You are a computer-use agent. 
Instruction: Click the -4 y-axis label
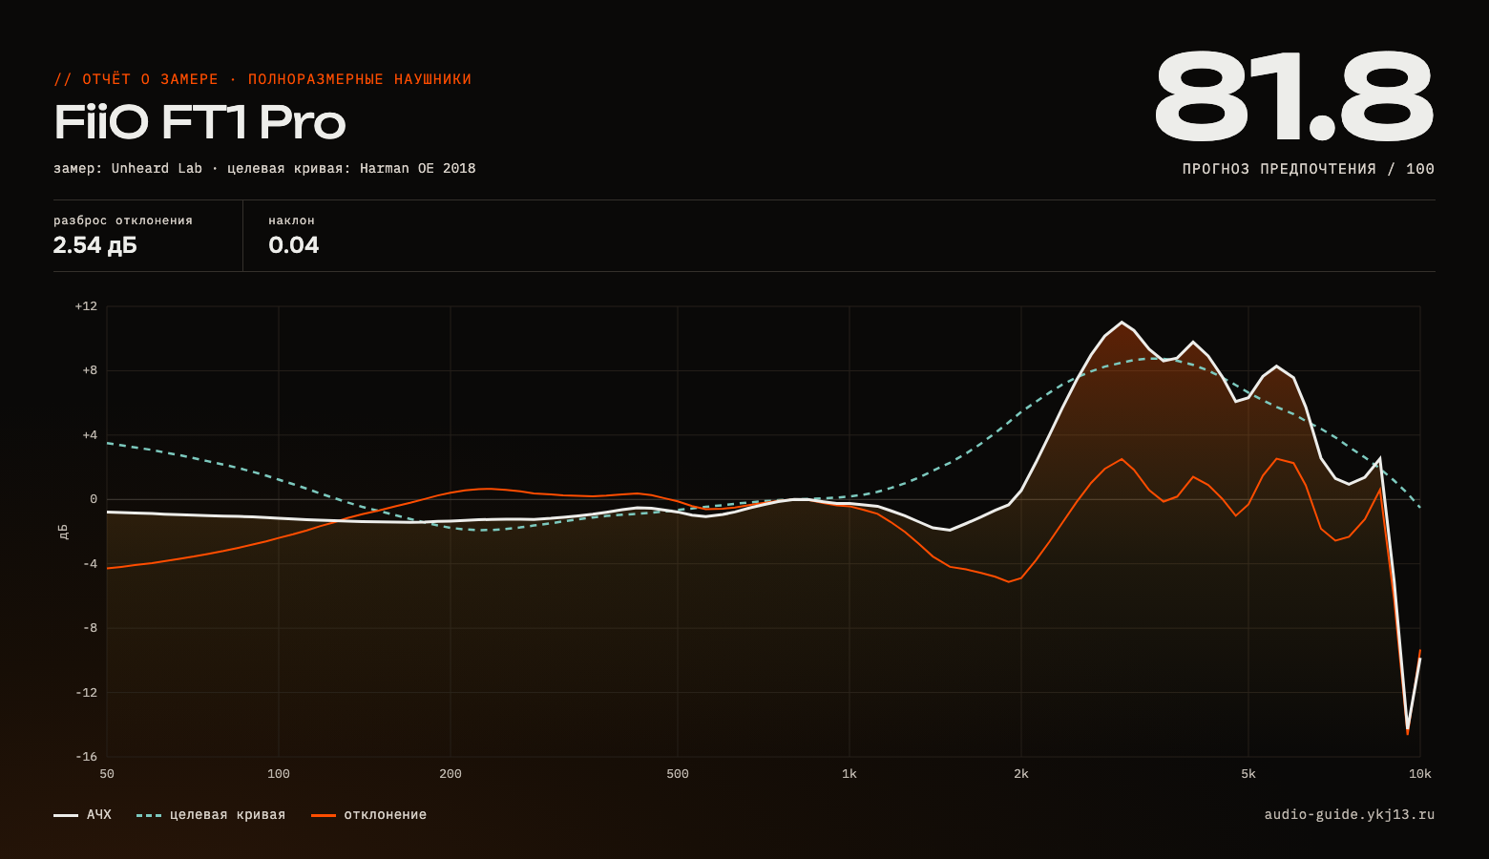[90, 564]
